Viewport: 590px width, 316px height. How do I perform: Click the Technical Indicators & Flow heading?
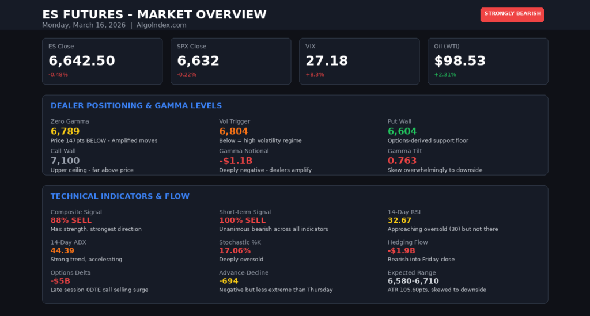point(120,196)
